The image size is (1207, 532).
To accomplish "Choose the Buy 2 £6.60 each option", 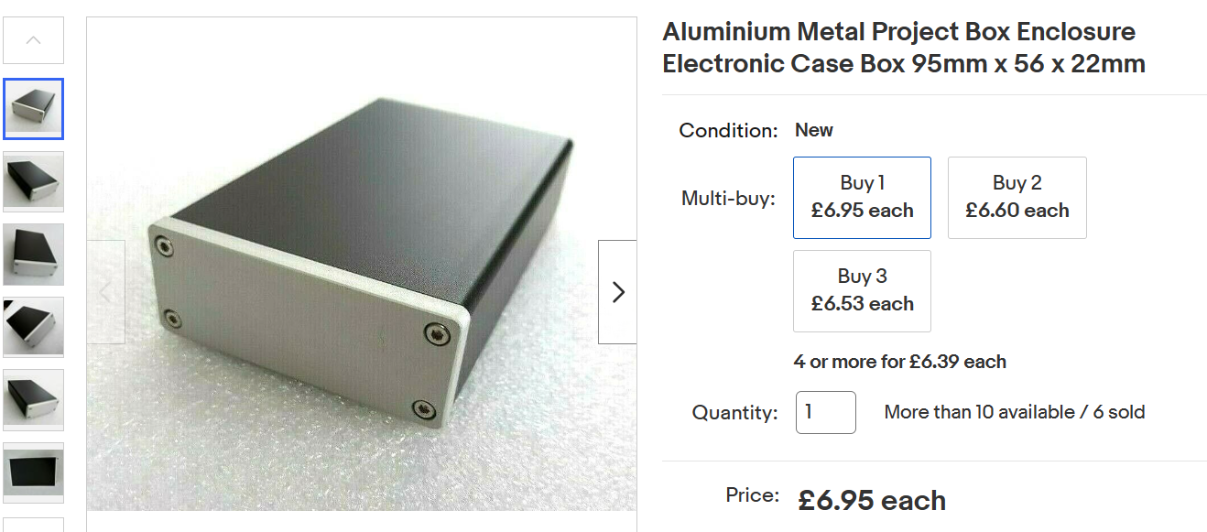I will [x=1017, y=198].
